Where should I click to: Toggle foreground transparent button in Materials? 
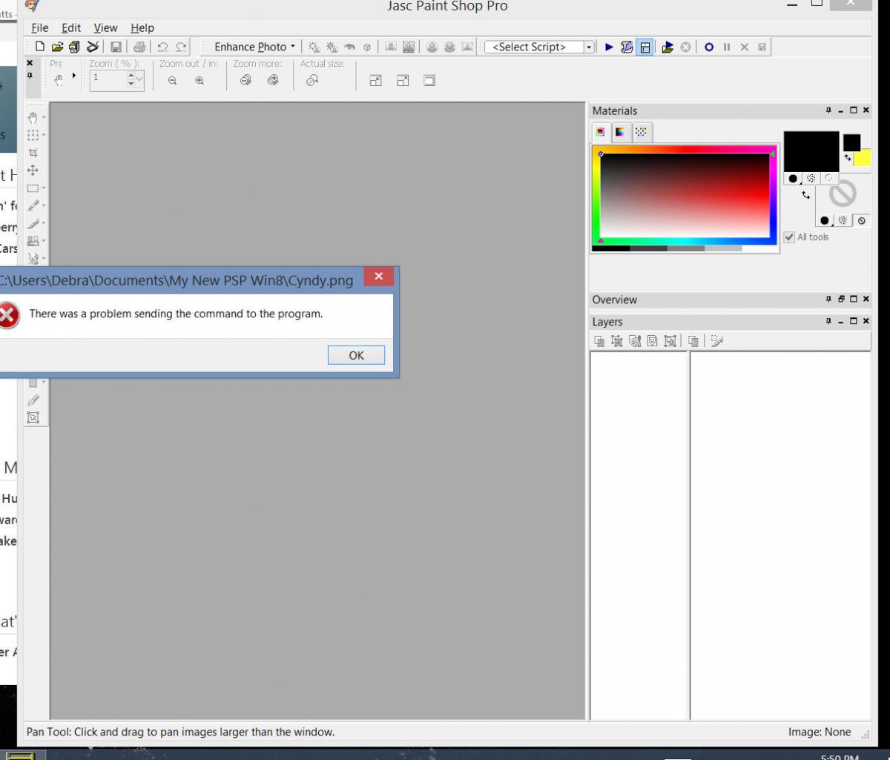click(829, 179)
